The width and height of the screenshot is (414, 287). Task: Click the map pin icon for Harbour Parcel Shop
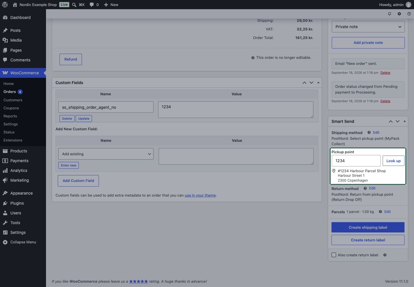coord(334,171)
